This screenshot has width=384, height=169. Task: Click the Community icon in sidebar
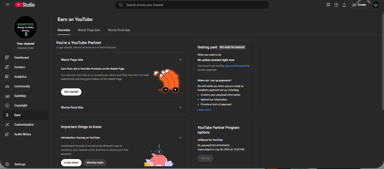click(x=7, y=86)
